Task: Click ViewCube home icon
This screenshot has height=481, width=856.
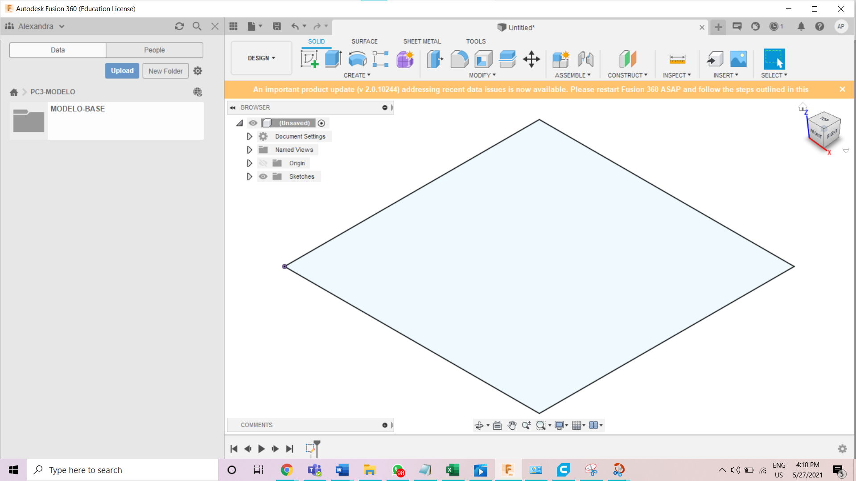Action: coord(802,107)
